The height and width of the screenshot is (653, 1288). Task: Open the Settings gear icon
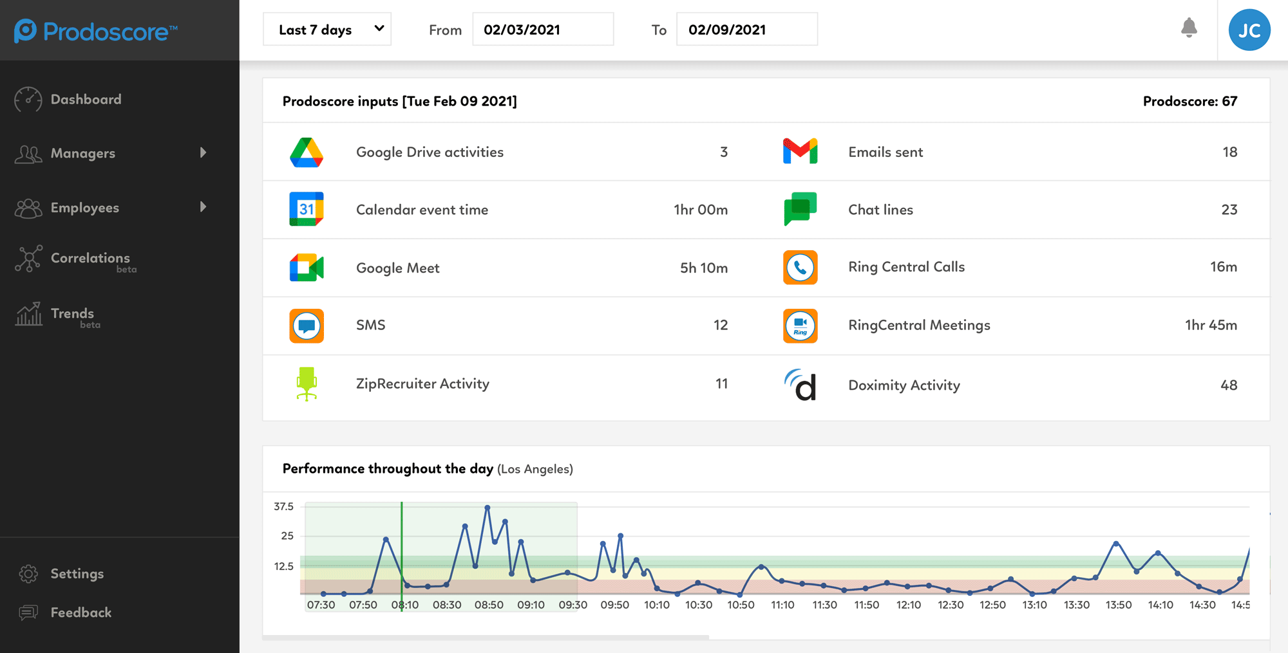point(28,574)
